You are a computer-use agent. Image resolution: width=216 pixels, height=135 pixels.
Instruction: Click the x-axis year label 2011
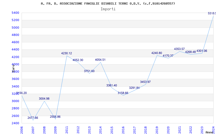tap(67, 130)
